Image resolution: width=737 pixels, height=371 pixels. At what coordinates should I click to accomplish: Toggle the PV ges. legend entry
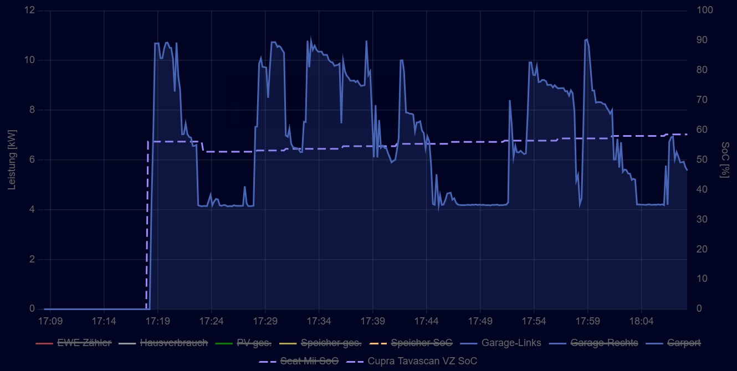[x=243, y=343]
